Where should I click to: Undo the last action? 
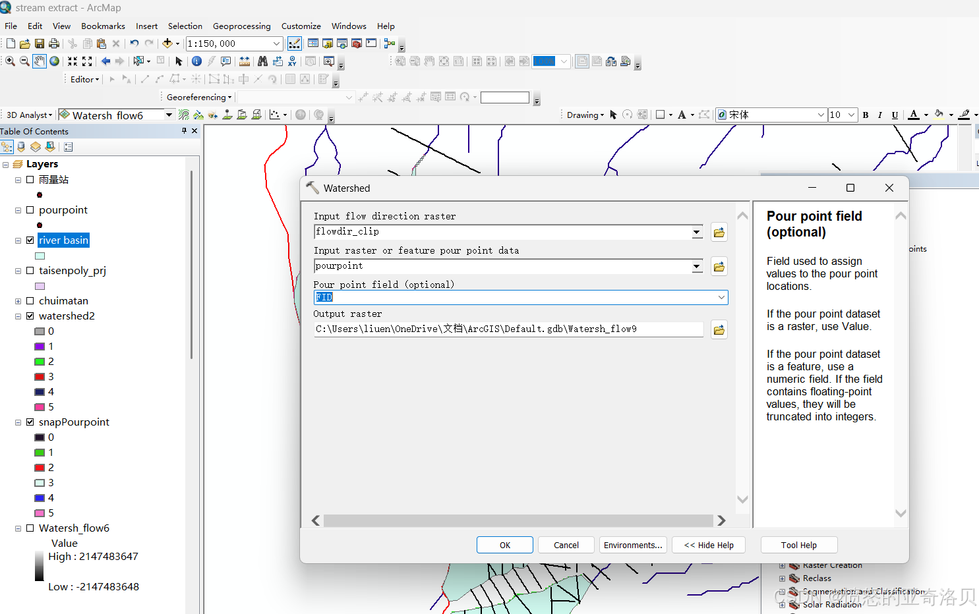(x=134, y=43)
